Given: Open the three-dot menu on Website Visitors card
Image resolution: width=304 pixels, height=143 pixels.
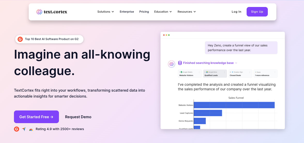Looking at the screenshot, I should (x=199, y=72).
